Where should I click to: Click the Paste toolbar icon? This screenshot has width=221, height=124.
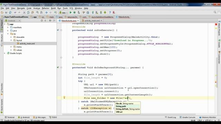(32, 12)
